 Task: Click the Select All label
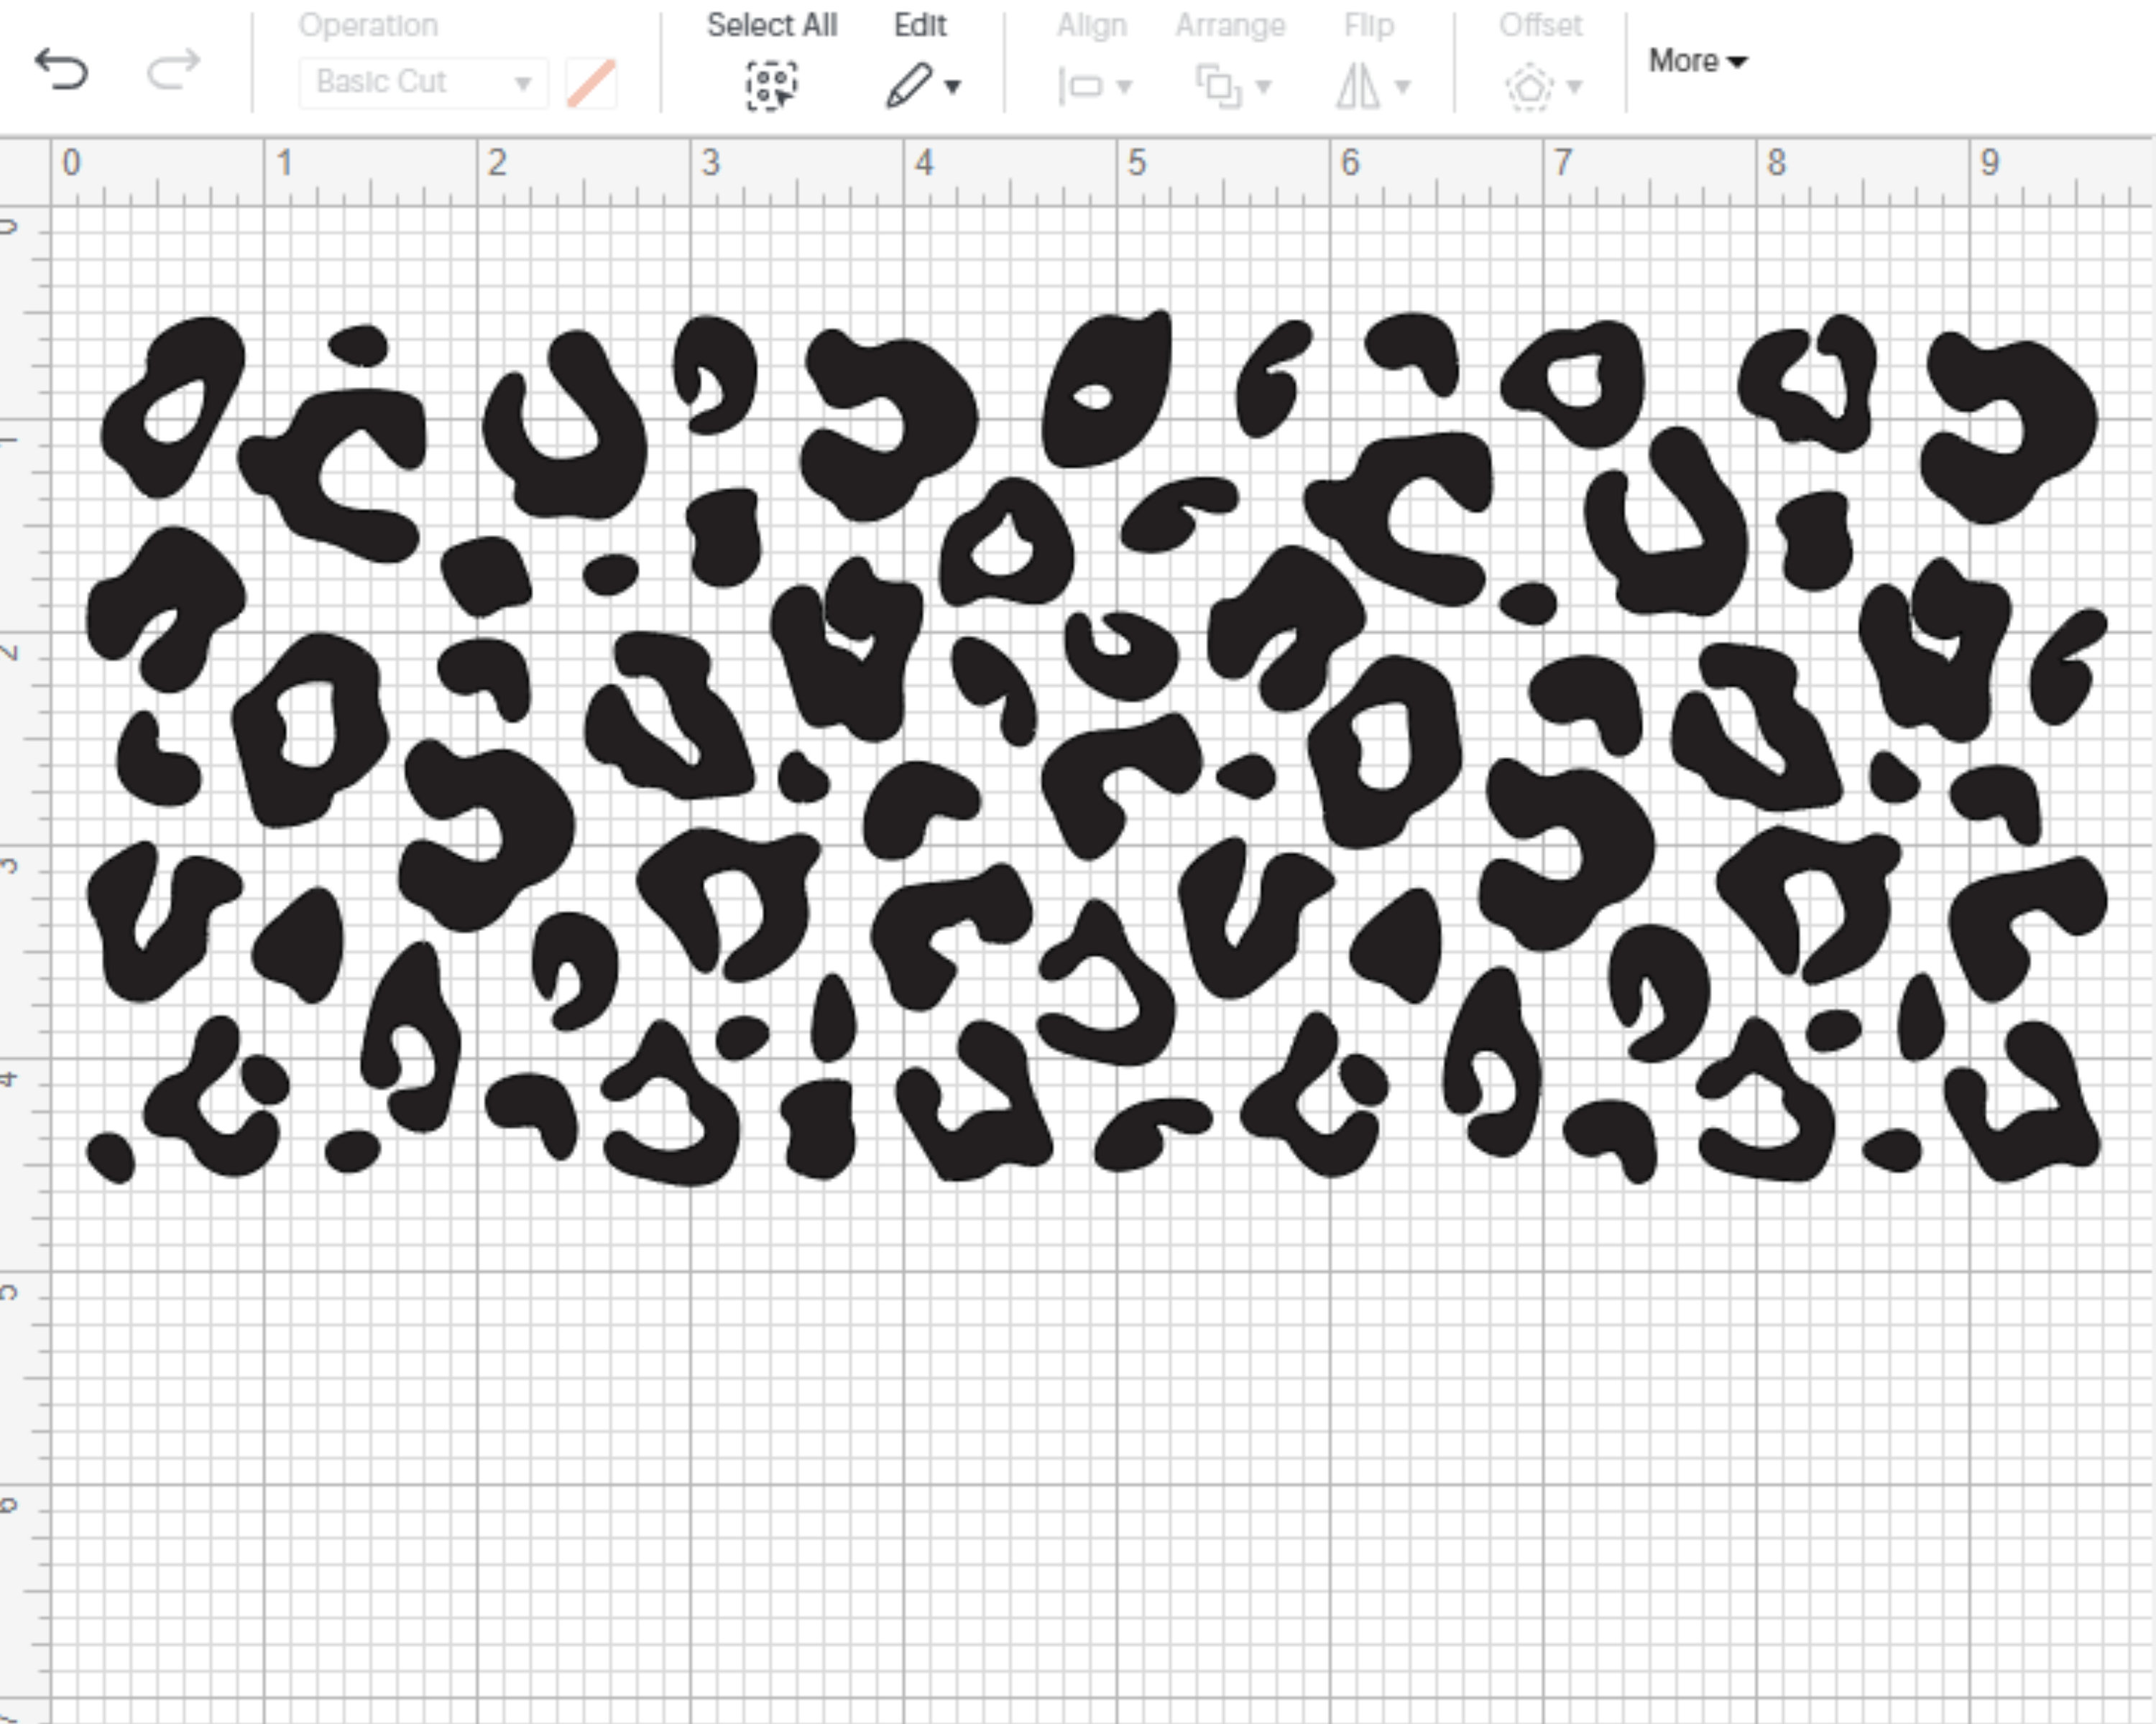(772, 25)
